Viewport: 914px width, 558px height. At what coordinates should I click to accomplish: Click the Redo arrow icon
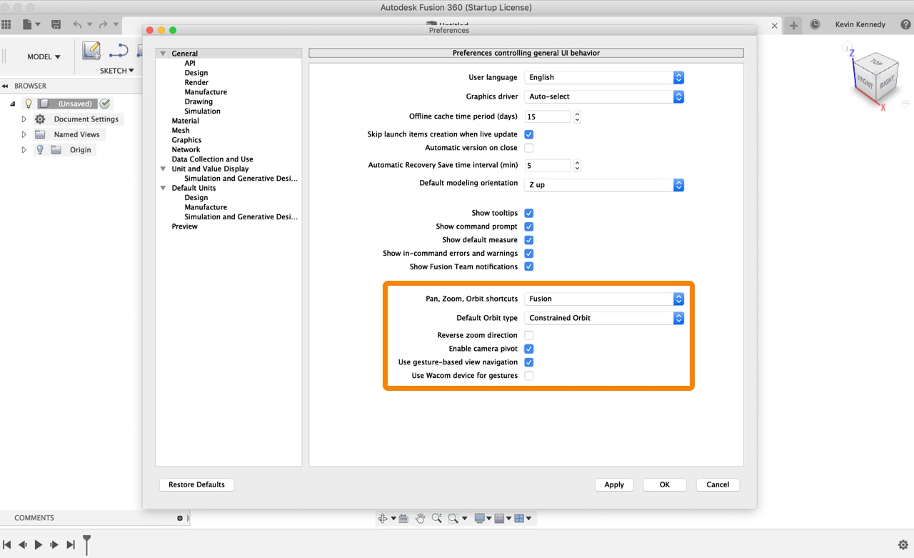click(104, 24)
